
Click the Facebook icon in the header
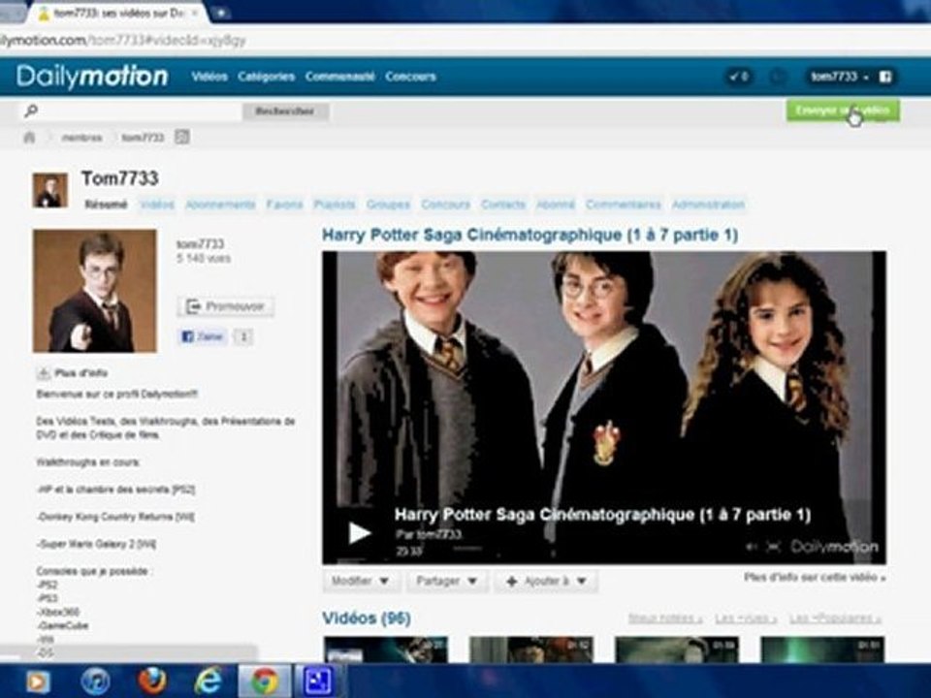(x=885, y=77)
